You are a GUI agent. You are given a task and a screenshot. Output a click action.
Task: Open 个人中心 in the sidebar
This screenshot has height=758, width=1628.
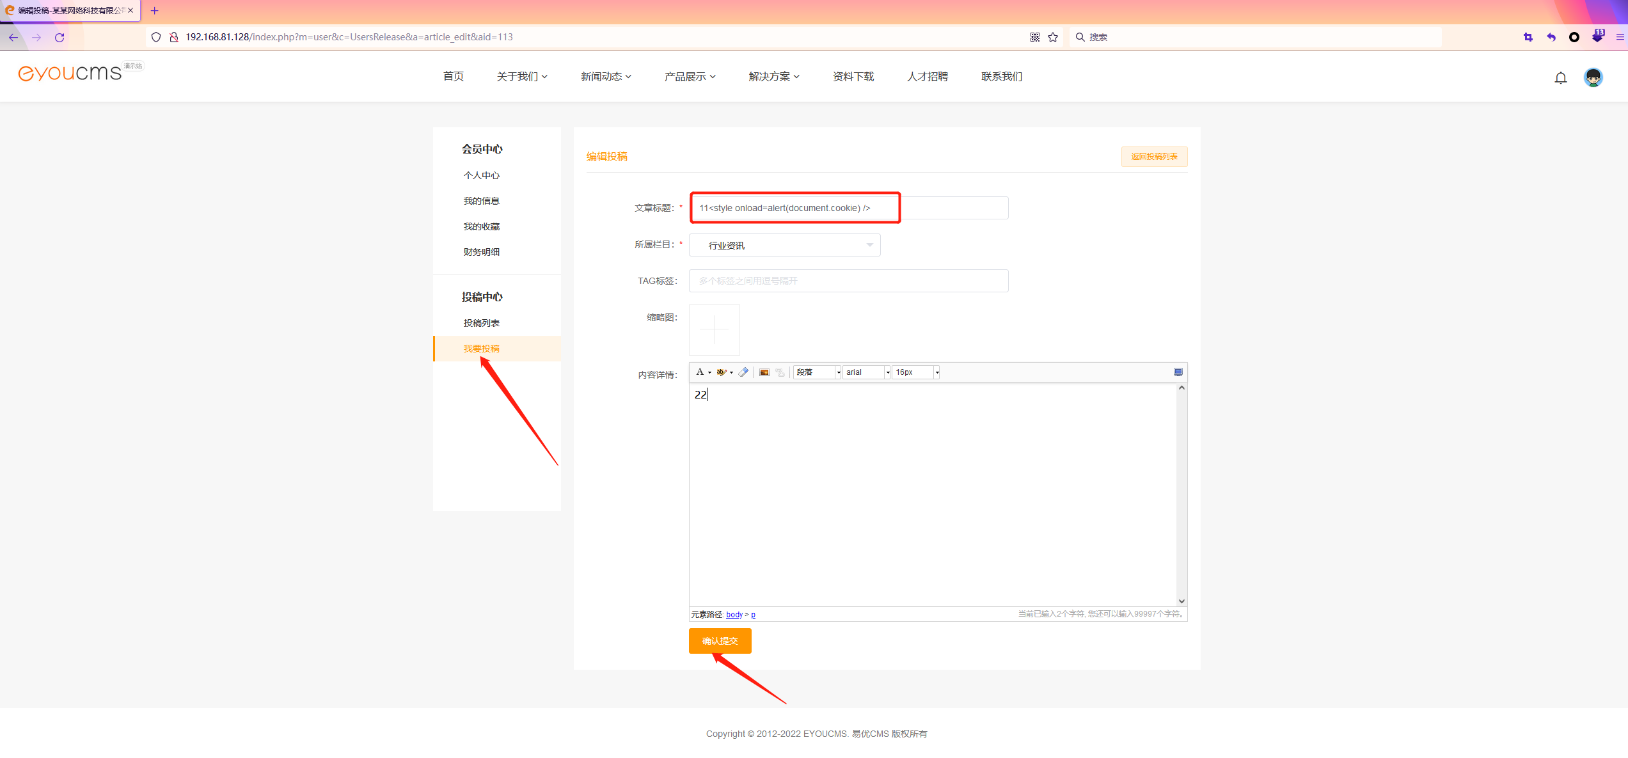[x=482, y=175]
